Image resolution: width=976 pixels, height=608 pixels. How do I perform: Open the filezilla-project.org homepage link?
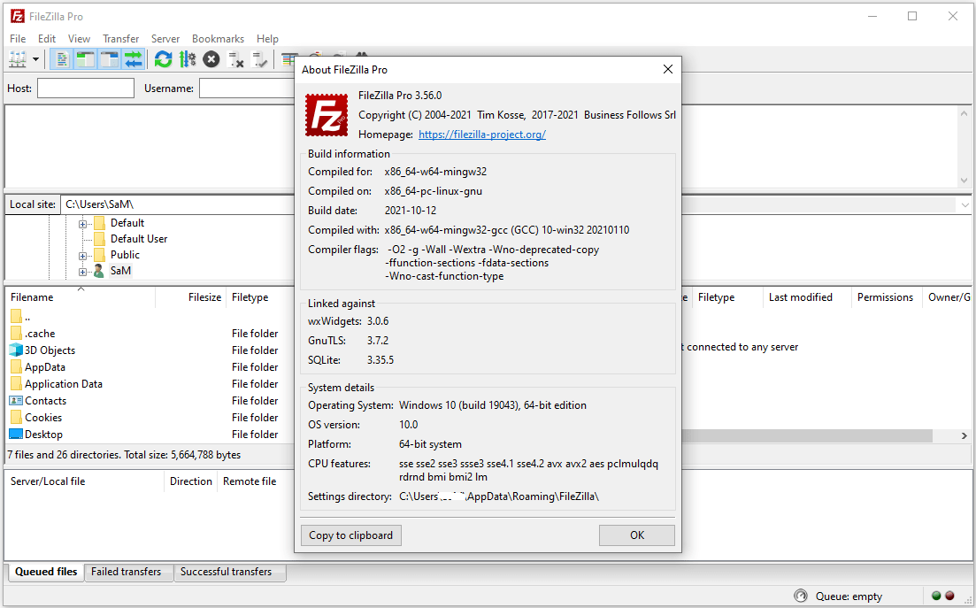tap(481, 135)
